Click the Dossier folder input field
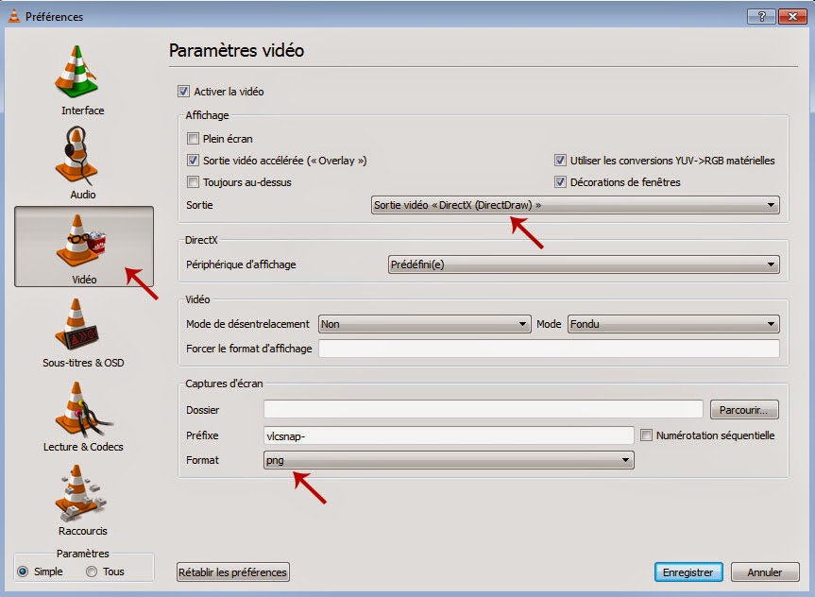 click(x=483, y=410)
